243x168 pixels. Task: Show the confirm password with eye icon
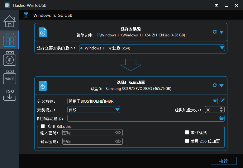tap(118, 141)
